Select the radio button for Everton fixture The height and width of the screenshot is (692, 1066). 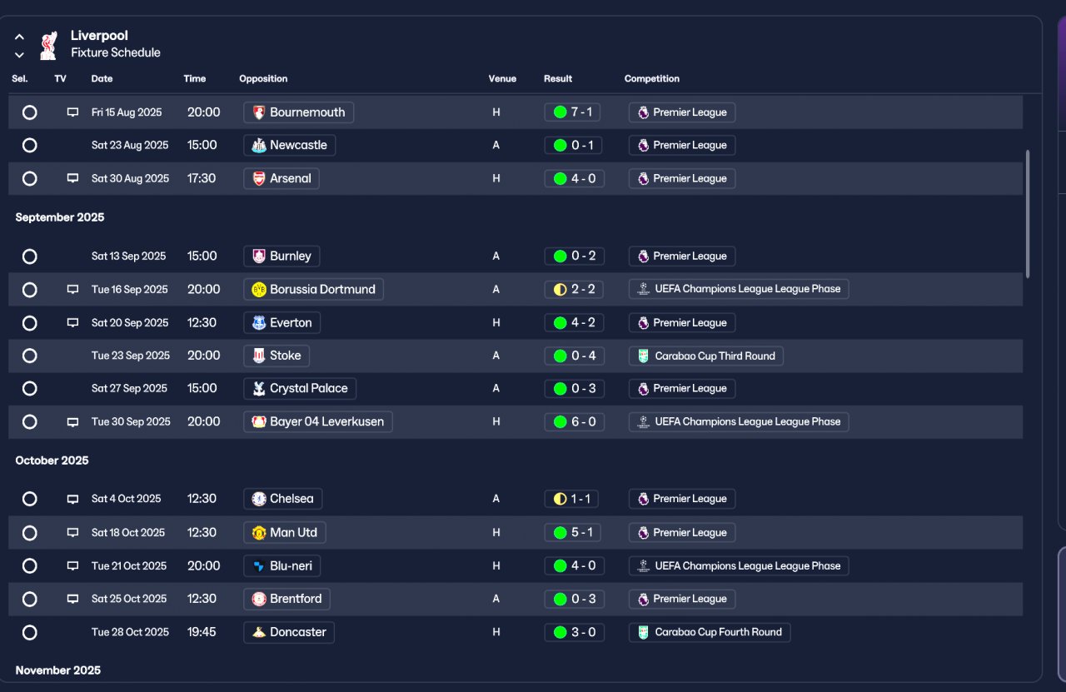(29, 323)
